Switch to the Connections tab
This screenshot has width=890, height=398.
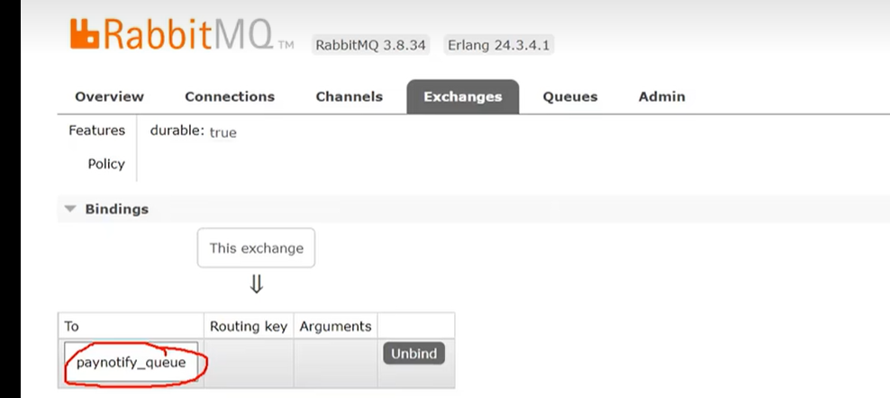coord(230,96)
